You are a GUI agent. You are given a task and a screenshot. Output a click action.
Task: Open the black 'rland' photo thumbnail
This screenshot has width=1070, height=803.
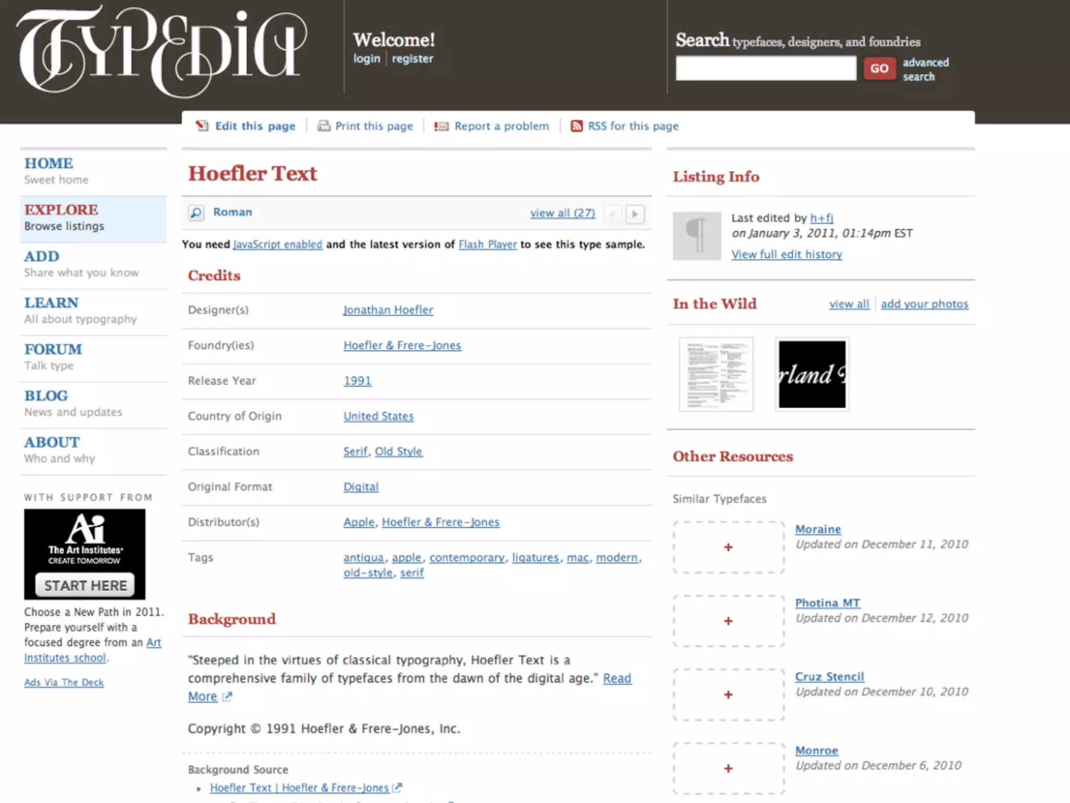(811, 374)
